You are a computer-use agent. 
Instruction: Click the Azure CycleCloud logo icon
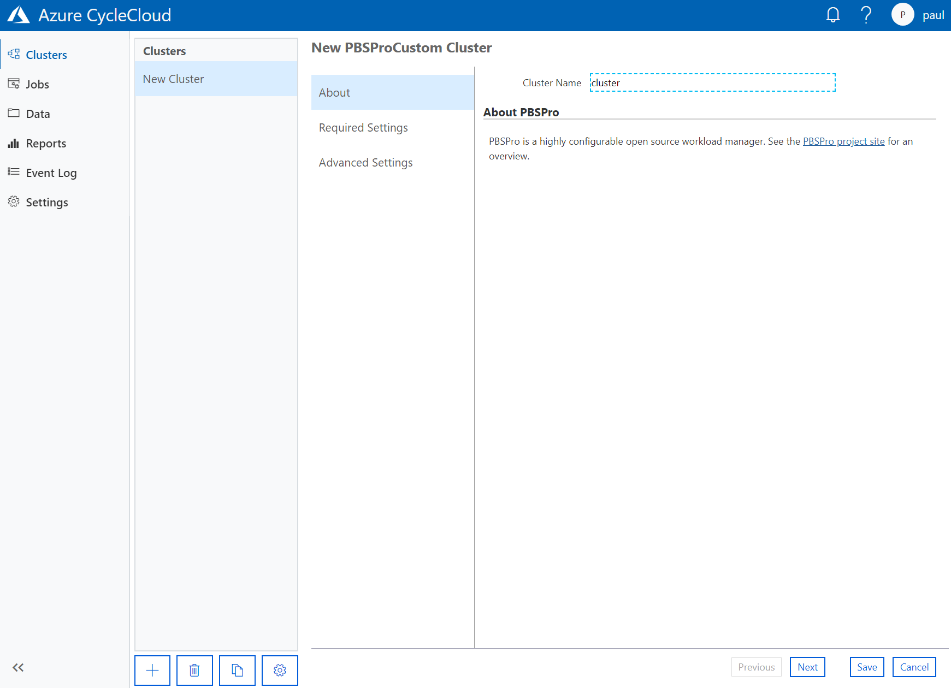[x=19, y=15]
